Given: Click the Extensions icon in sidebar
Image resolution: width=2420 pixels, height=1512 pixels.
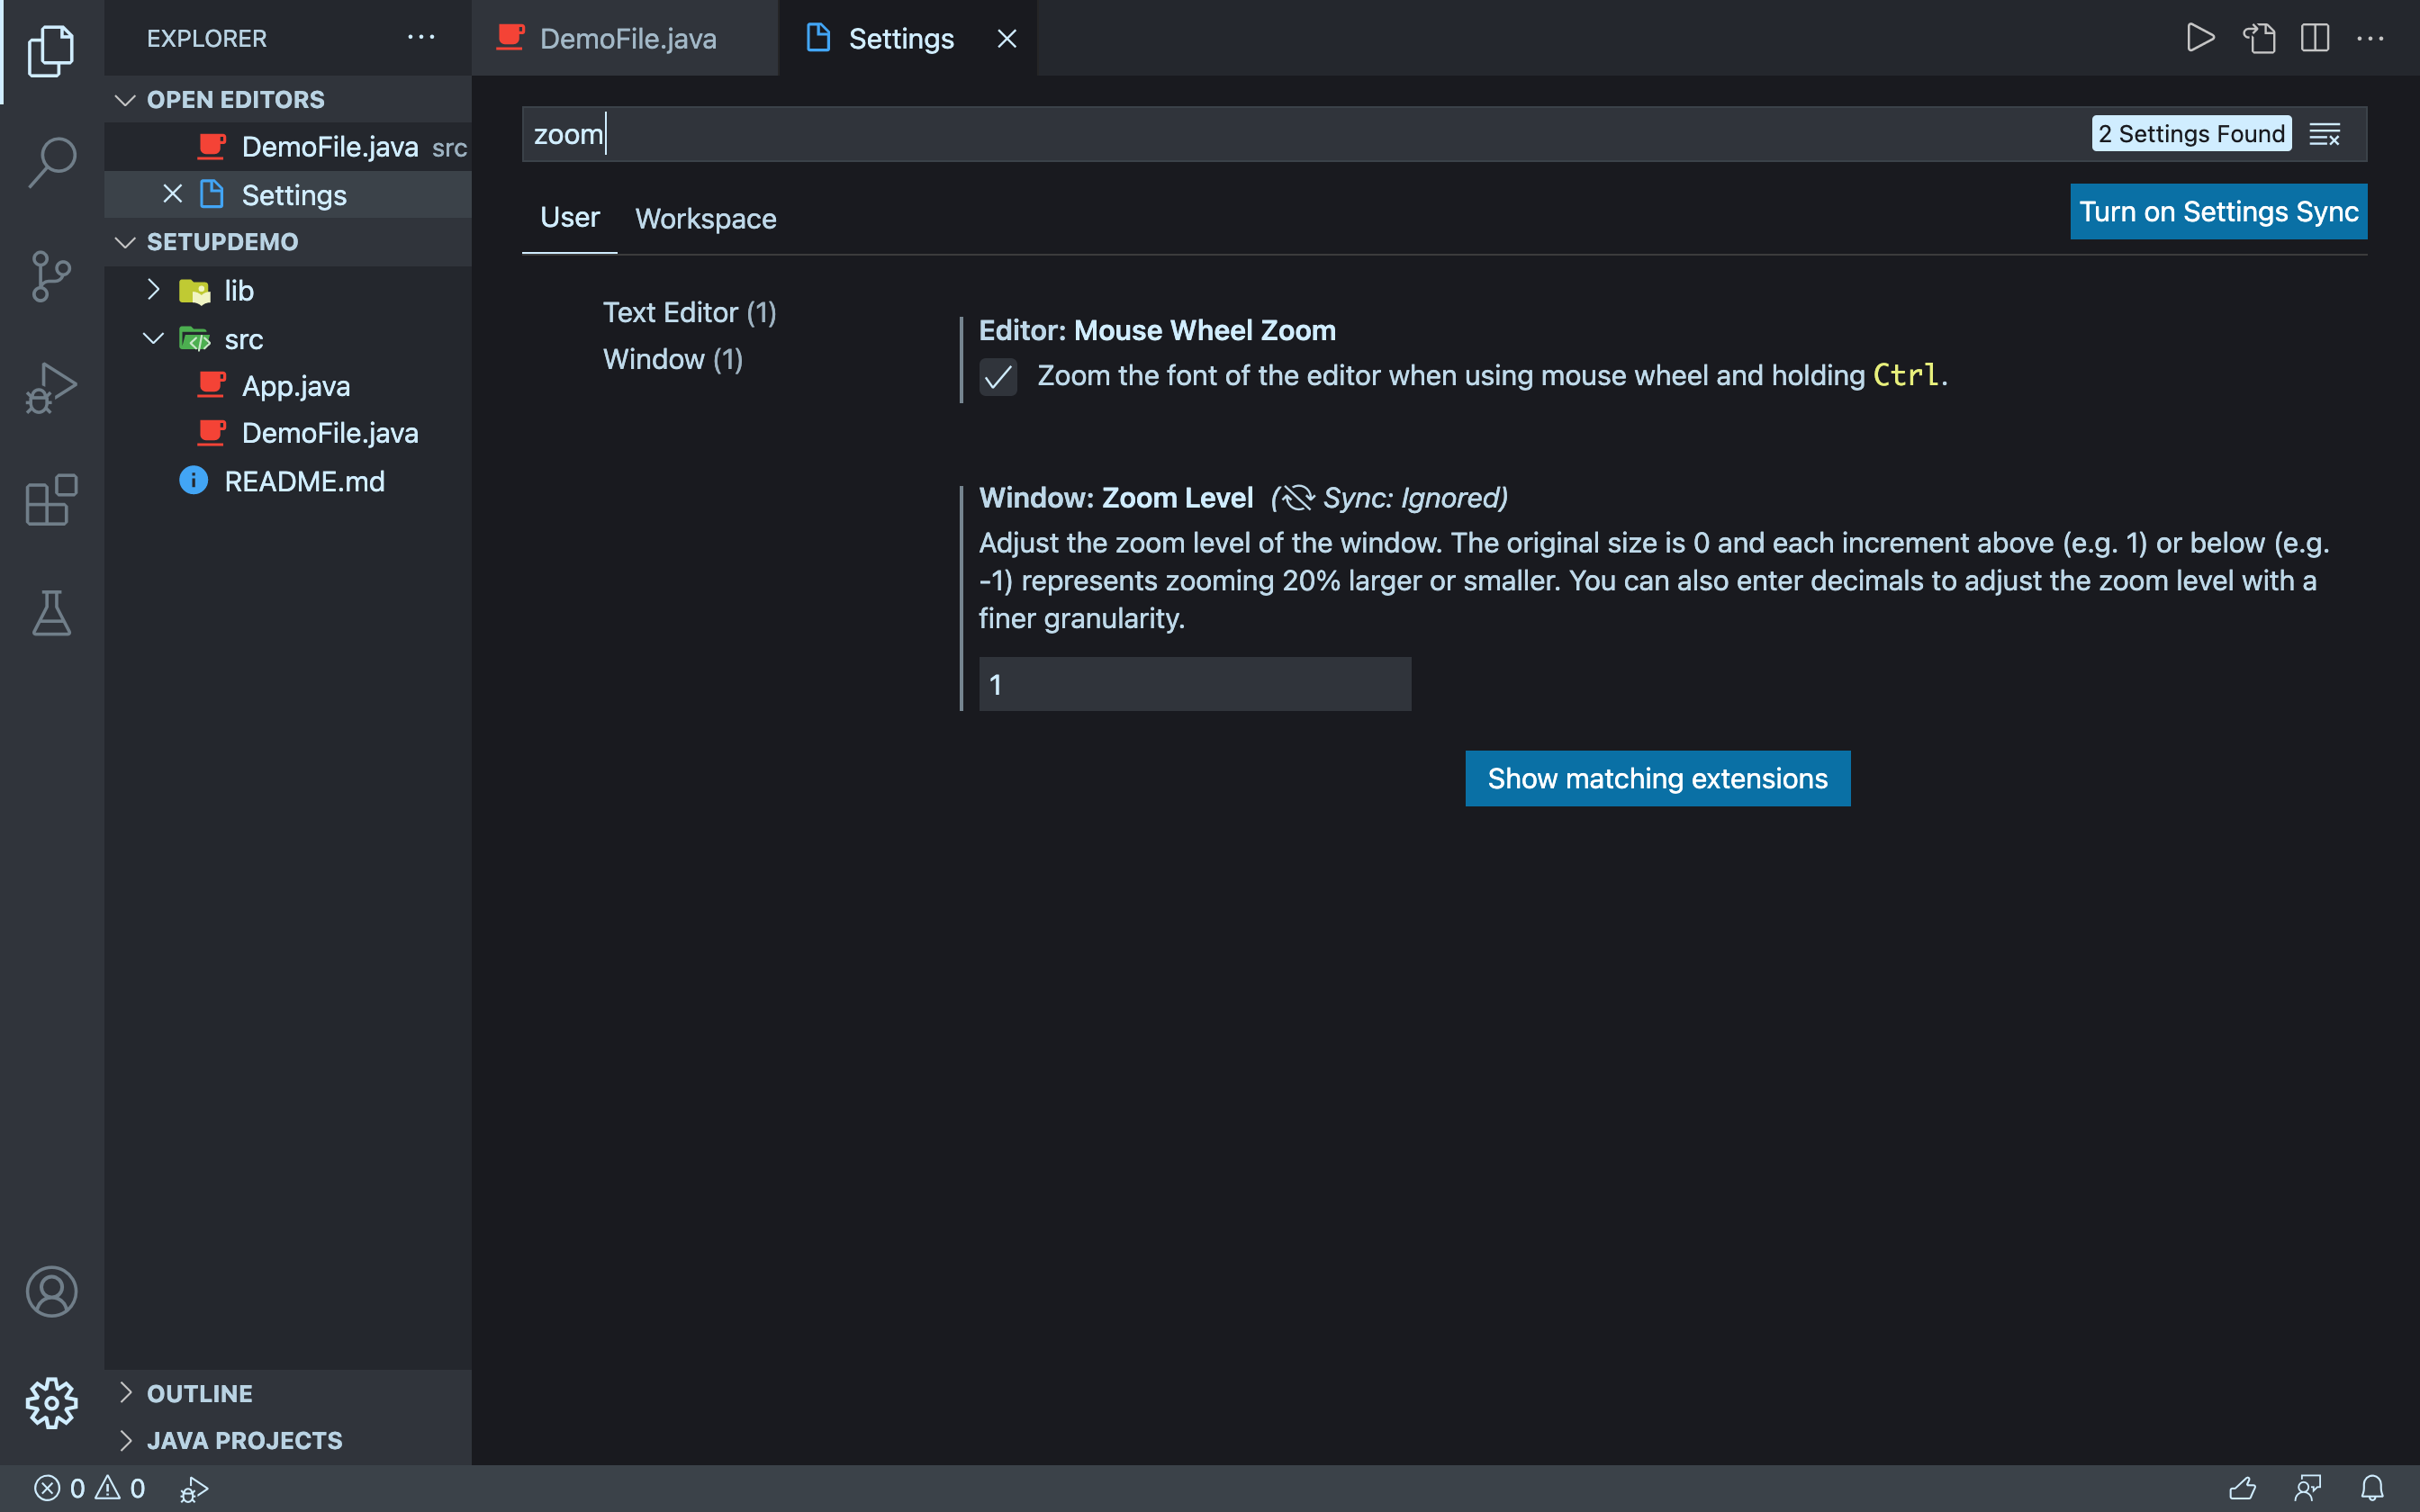Looking at the screenshot, I should (50, 503).
